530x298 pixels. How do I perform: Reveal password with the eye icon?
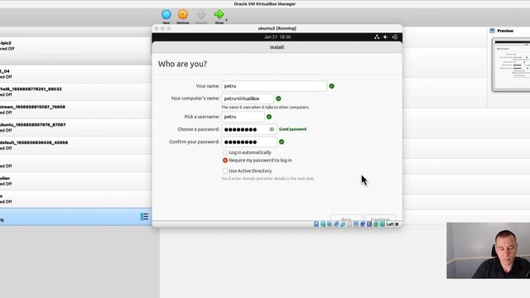[x=272, y=129]
